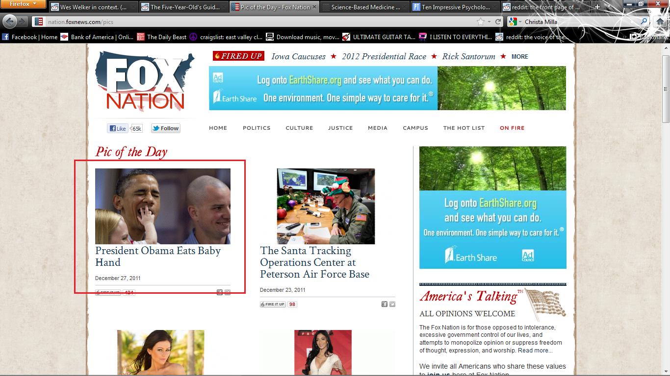The height and width of the screenshot is (376, 670).
Task: Open the POLITICS section
Action: [257, 128]
